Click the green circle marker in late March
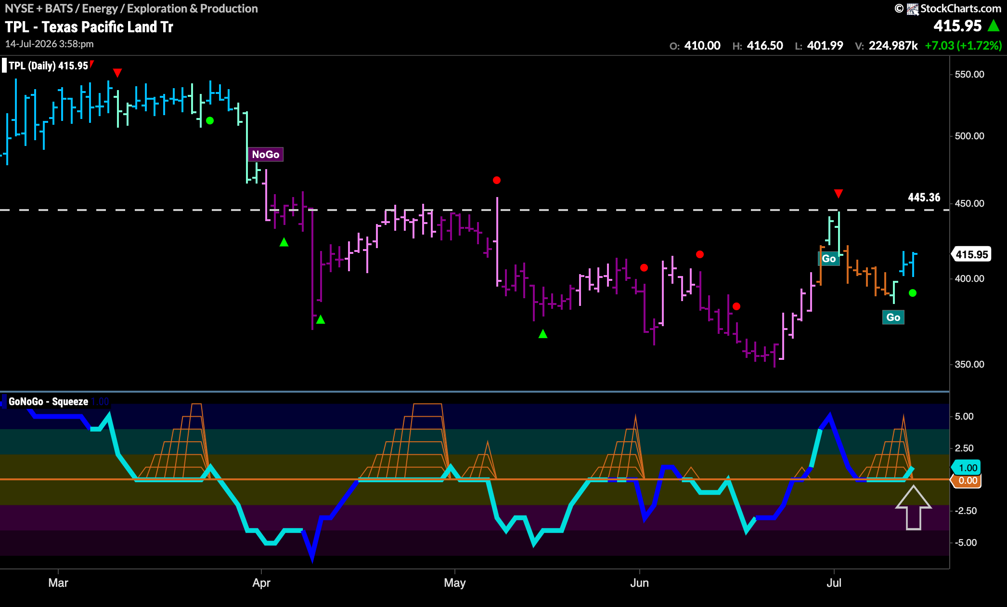 coord(210,120)
